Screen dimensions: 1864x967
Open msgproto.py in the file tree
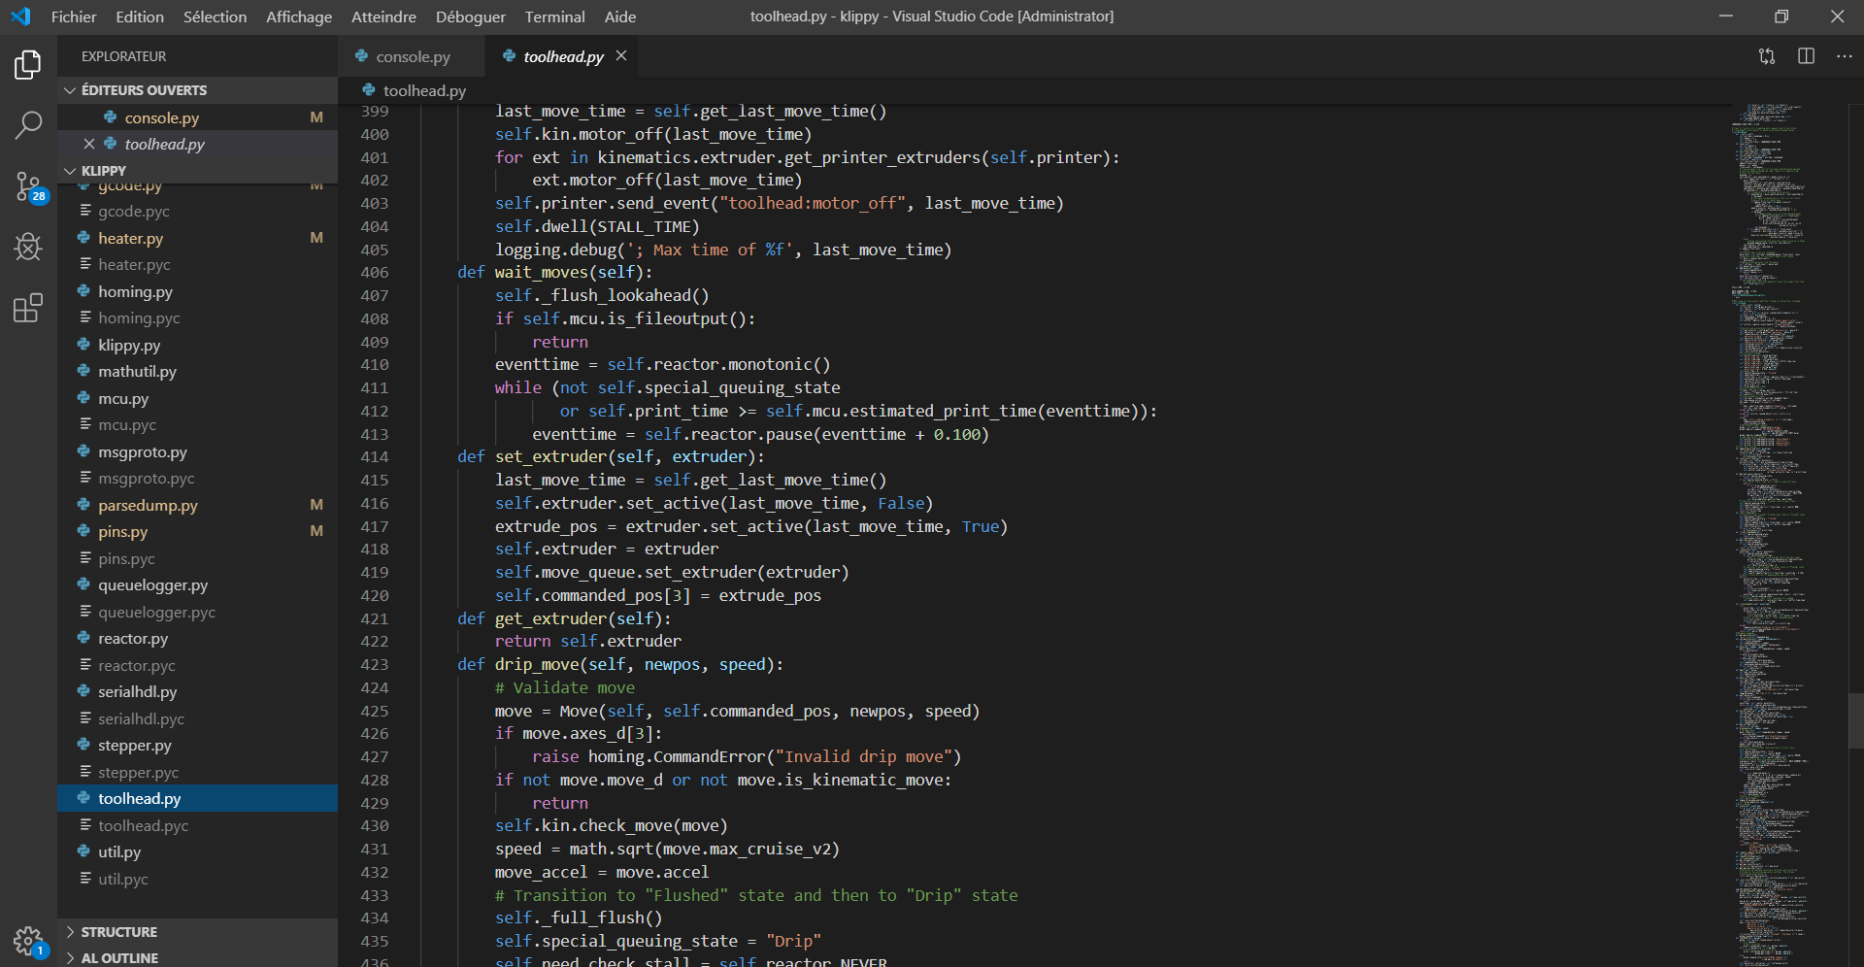click(x=198, y=451)
